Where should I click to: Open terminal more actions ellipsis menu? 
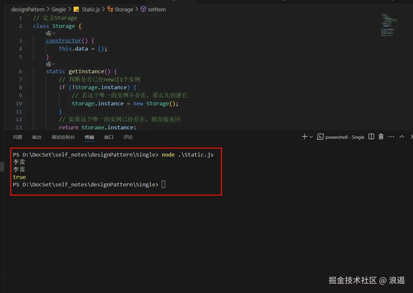point(391,137)
